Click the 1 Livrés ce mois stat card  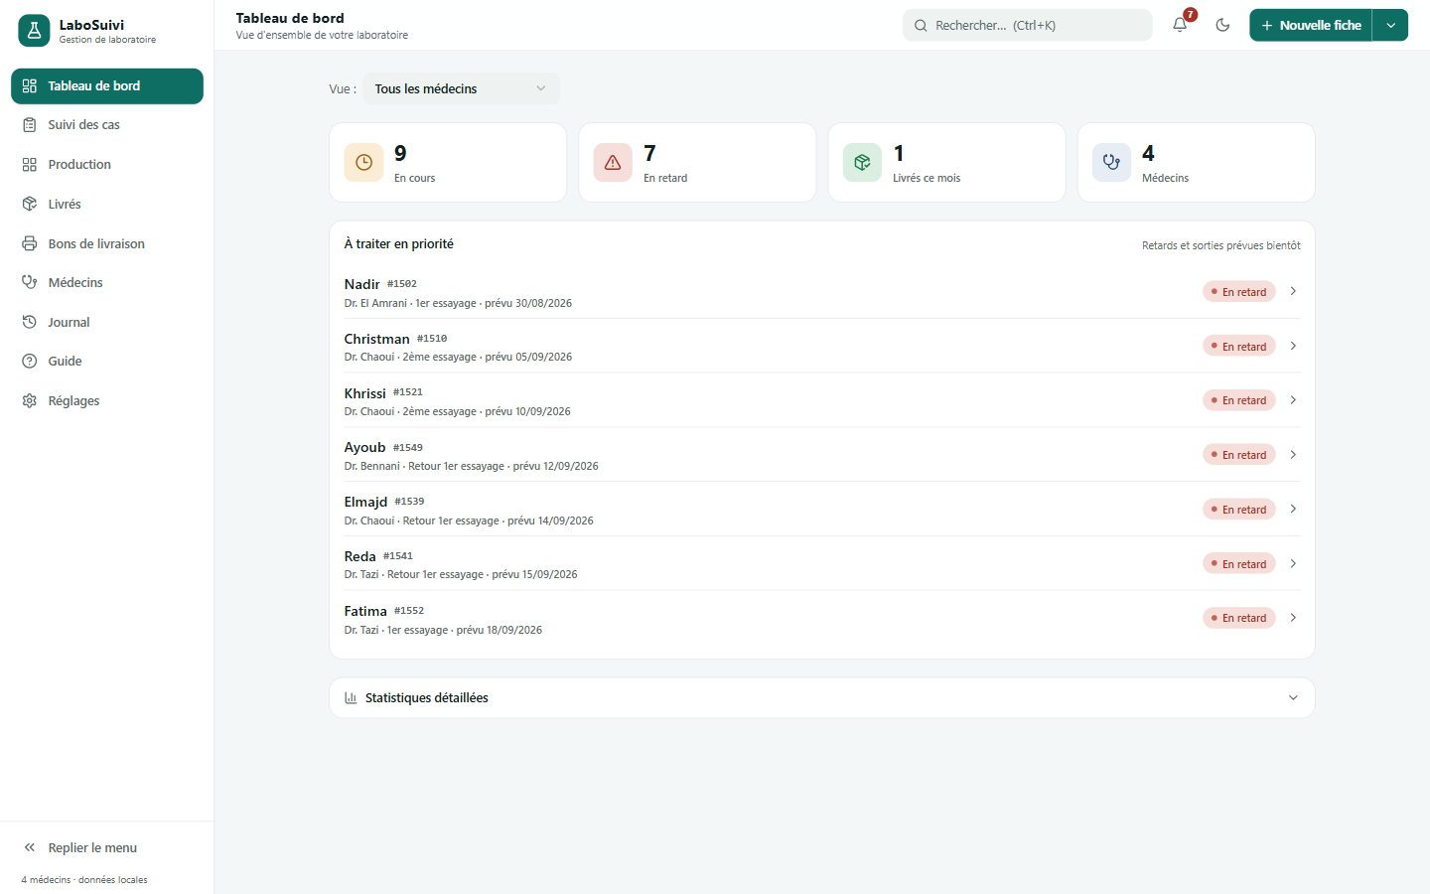tap(946, 163)
